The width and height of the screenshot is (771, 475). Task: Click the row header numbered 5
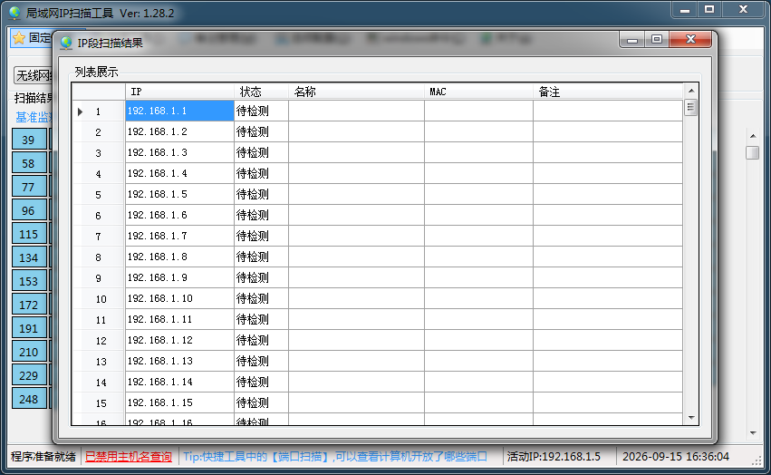pos(99,194)
